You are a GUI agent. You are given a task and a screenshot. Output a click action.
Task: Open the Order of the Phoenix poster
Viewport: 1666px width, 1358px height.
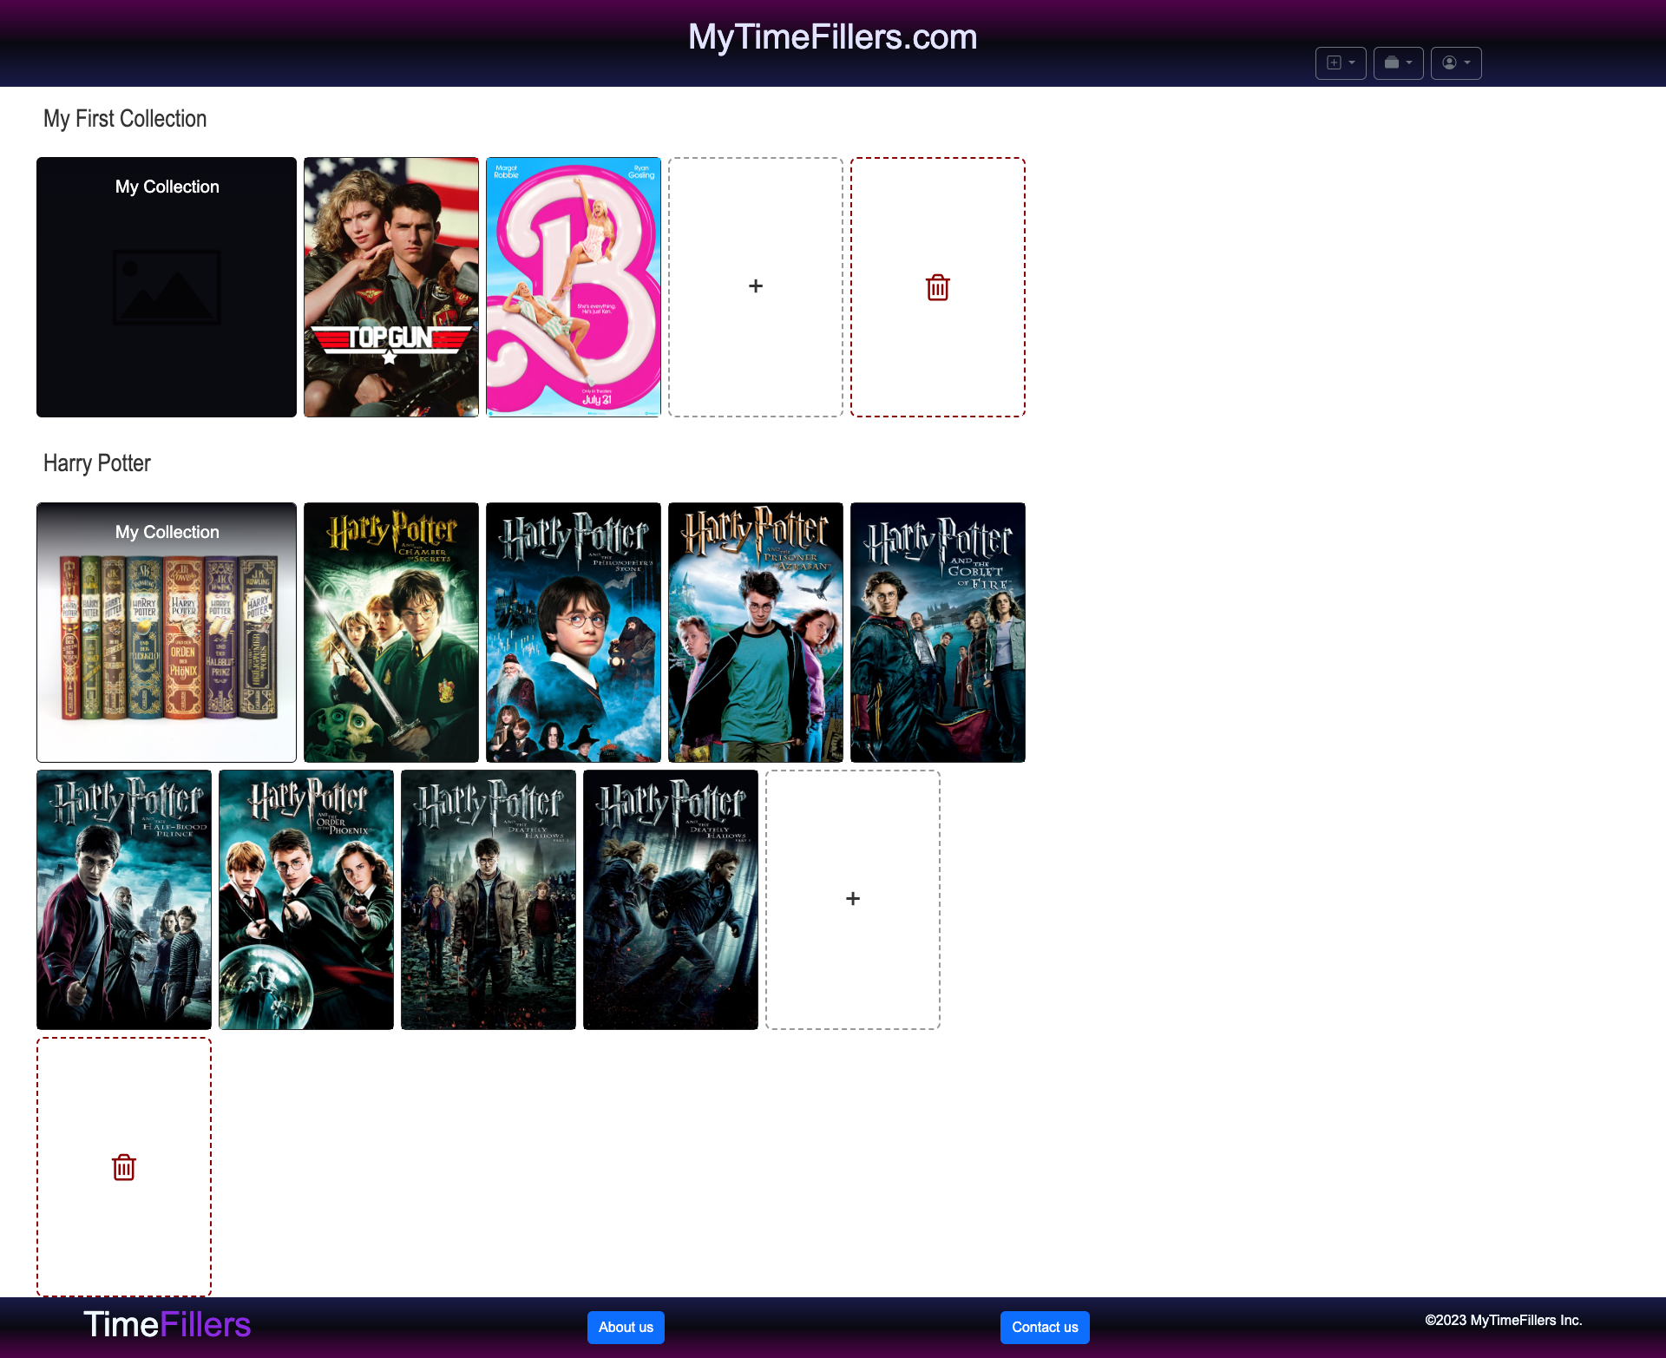click(306, 900)
